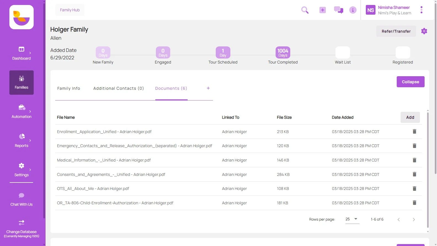Click the Linked To column header

tap(230, 117)
